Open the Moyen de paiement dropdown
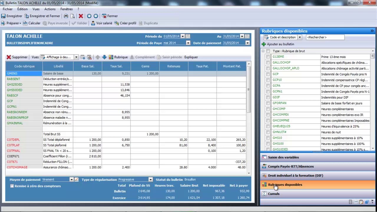The width and height of the screenshot is (377, 212). (x=71, y=180)
